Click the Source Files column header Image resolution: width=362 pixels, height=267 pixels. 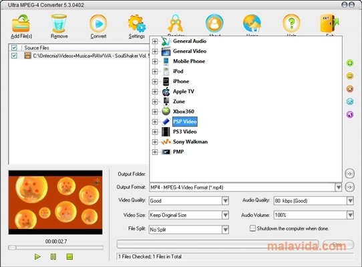click(x=37, y=48)
